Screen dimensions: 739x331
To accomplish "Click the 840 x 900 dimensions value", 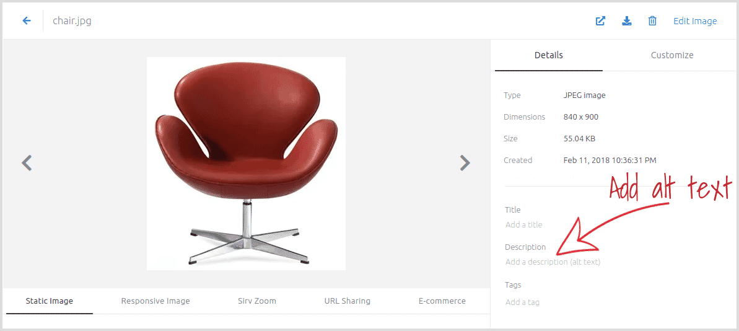I will pyautogui.click(x=580, y=117).
